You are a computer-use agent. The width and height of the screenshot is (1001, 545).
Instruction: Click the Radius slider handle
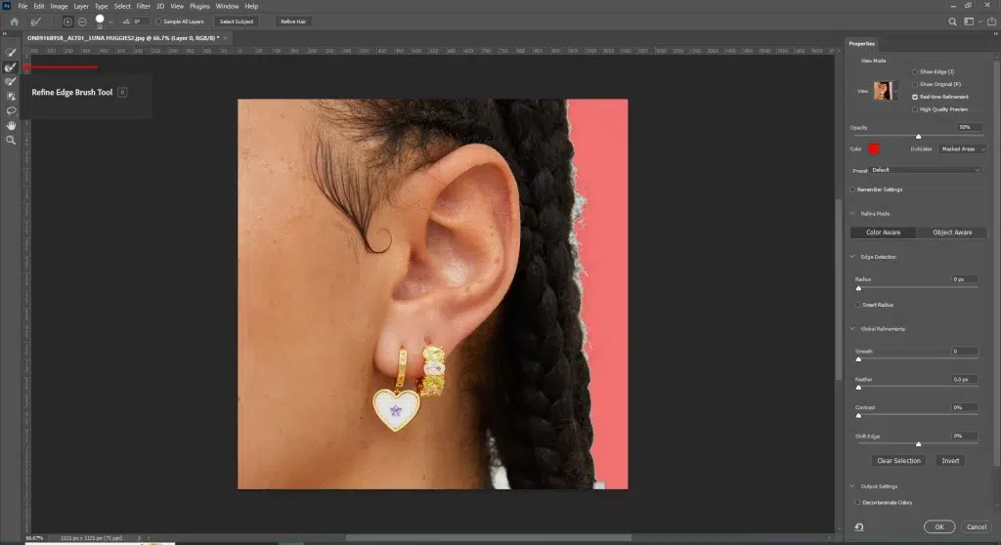pyautogui.click(x=858, y=288)
